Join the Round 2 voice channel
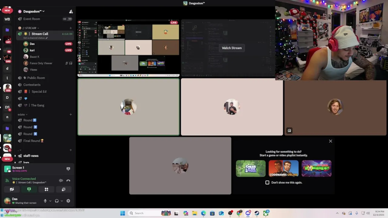This screenshot has width=388, height=218. point(45,127)
